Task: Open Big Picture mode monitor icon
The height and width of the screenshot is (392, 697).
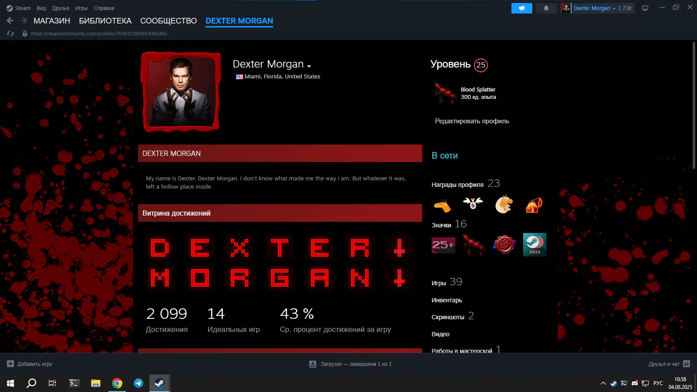Action: [x=645, y=8]
